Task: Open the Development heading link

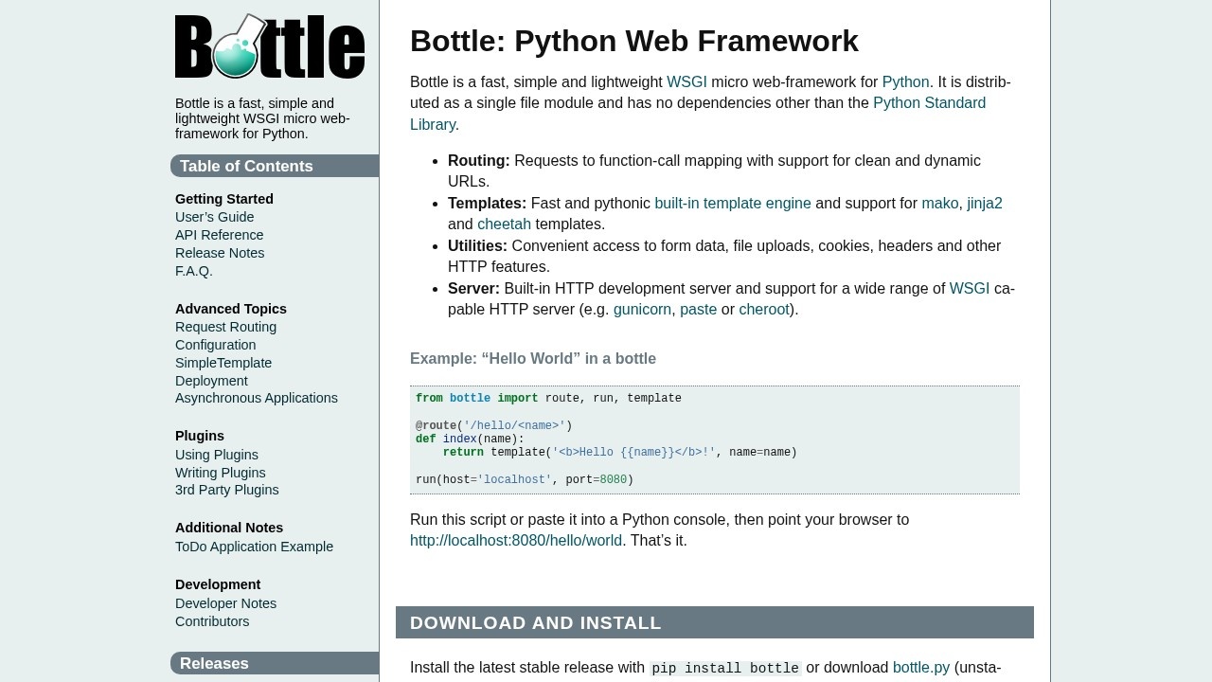Action: 218,584
